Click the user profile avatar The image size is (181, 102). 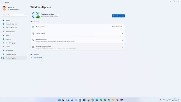click(4, 8)
